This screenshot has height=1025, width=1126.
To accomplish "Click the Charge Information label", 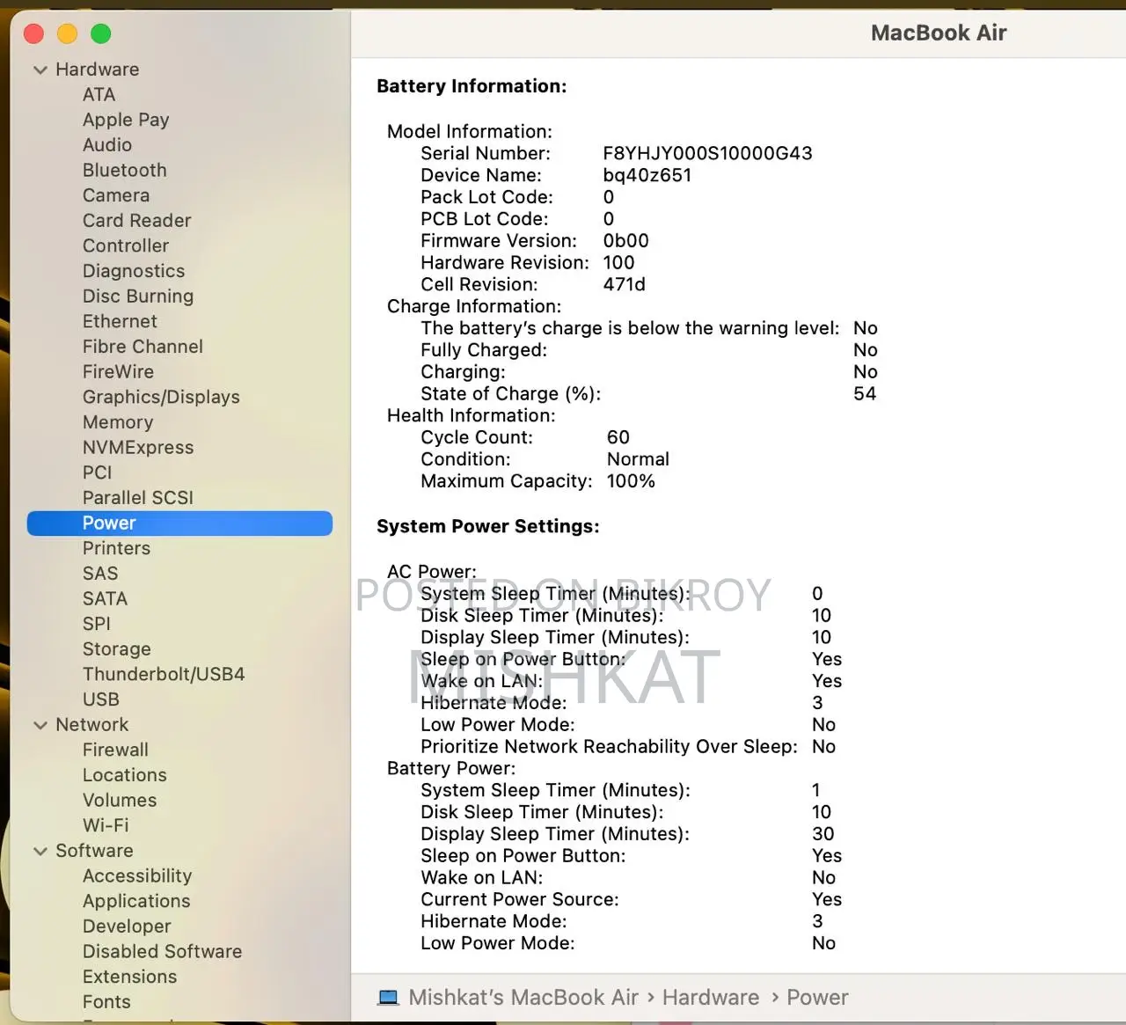I will 474,307.
